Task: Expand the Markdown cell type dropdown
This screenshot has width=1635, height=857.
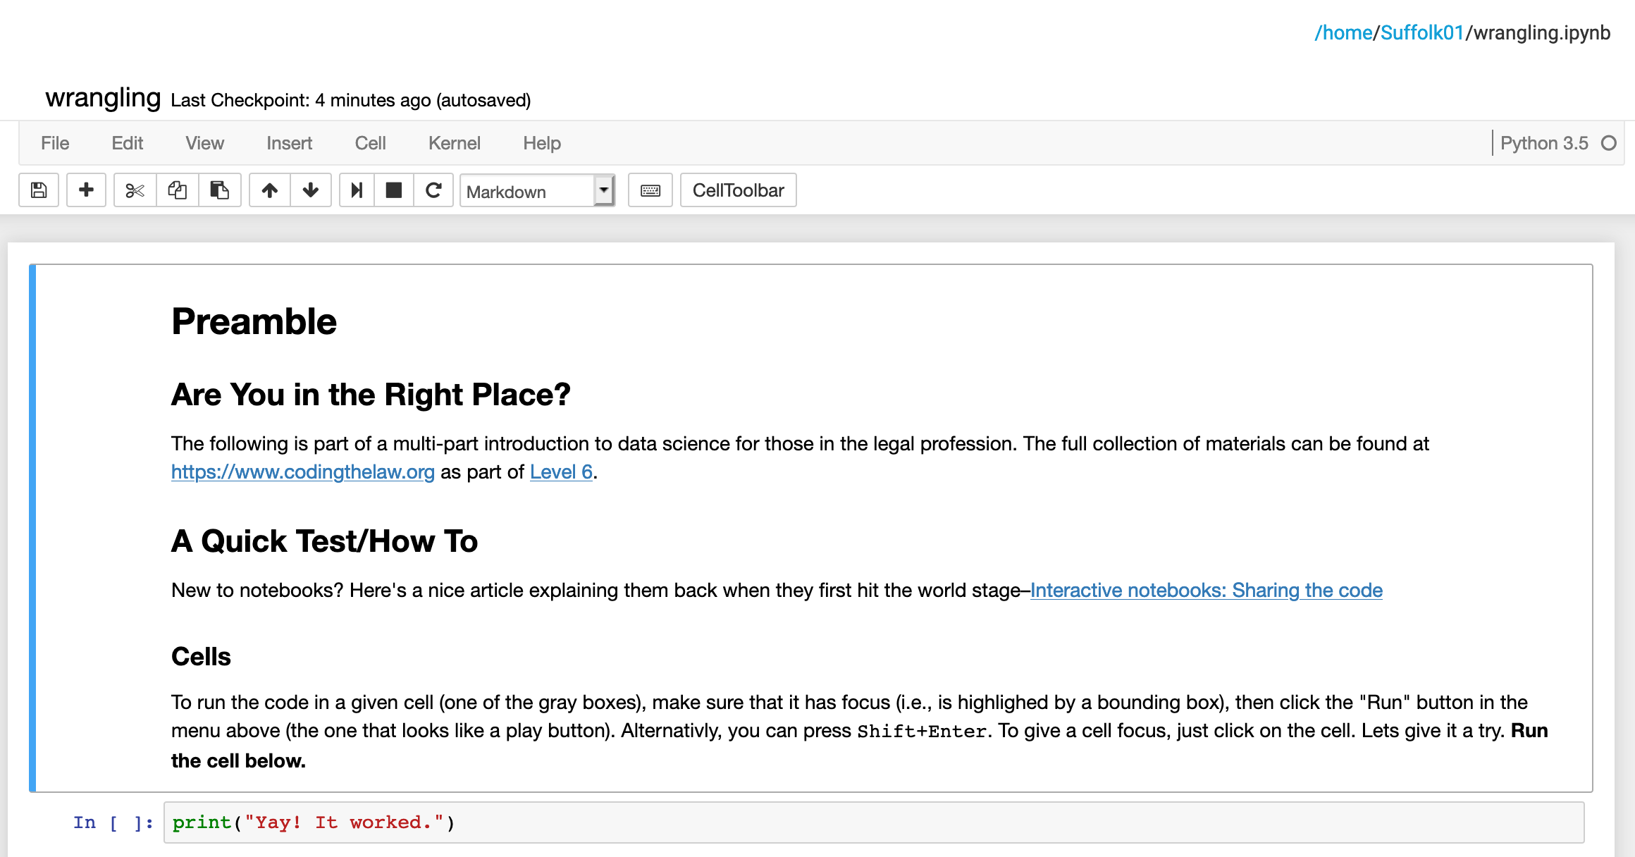Action: tap(537, 191)
